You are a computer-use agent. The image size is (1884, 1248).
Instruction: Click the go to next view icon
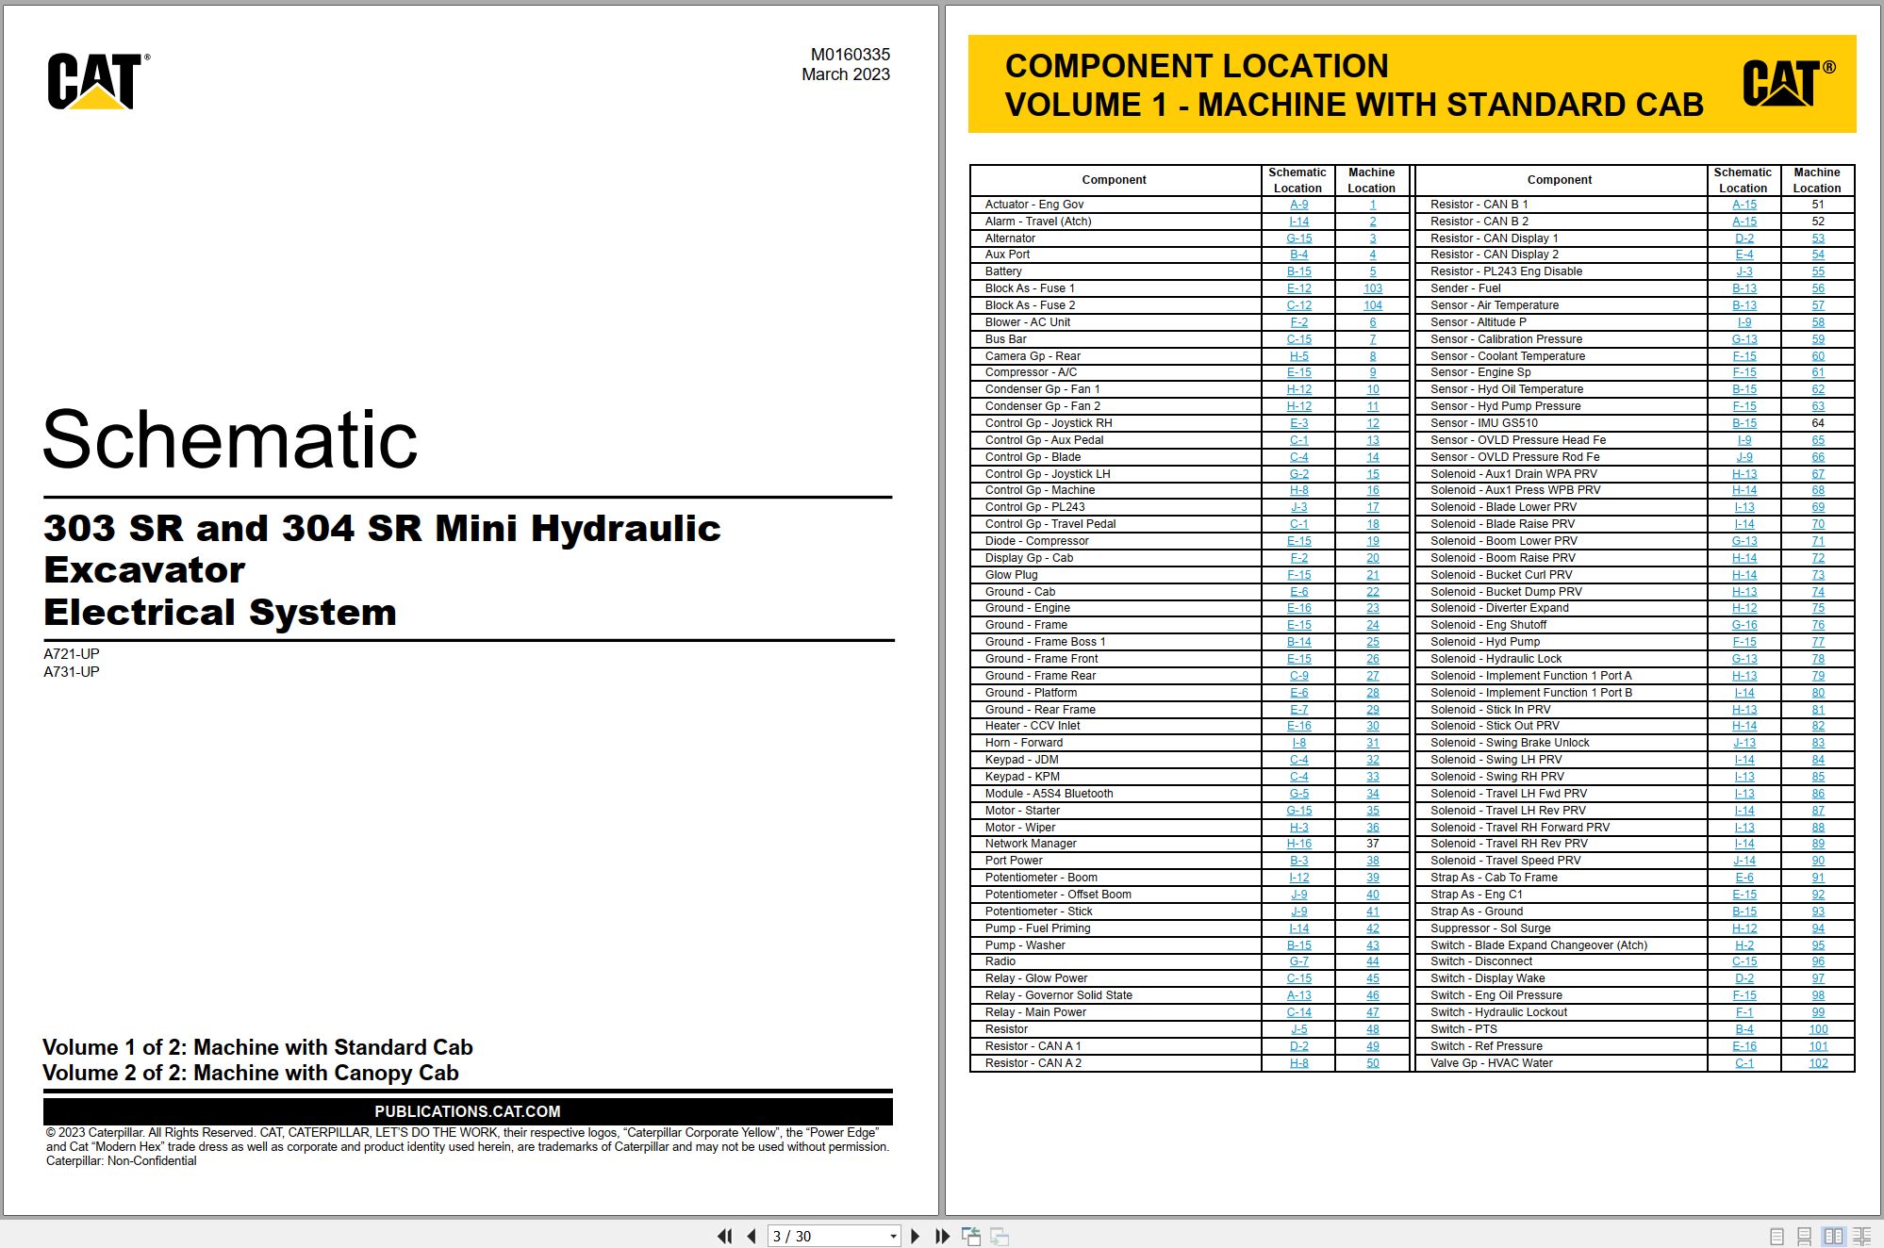tap(1000, 1236)
